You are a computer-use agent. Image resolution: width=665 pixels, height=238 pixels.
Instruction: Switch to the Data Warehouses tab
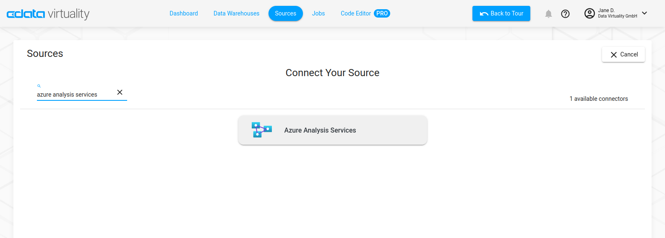click(236, 13)
